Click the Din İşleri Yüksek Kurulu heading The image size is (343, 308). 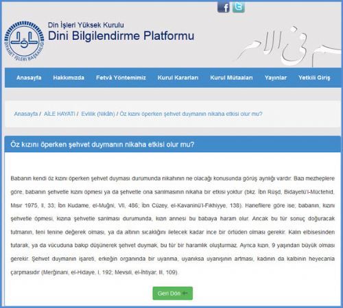pyautogui.click(x=86, y=25)
